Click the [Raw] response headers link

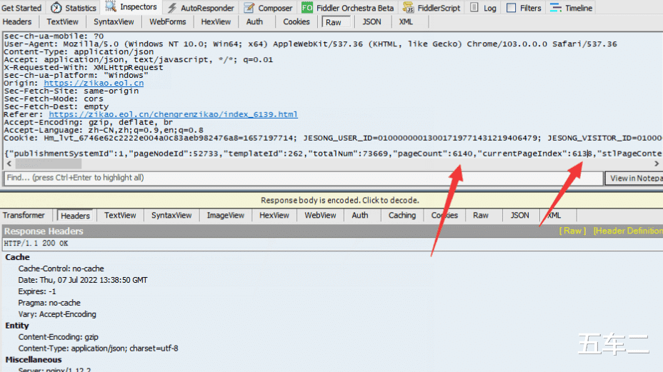point(572,231)
